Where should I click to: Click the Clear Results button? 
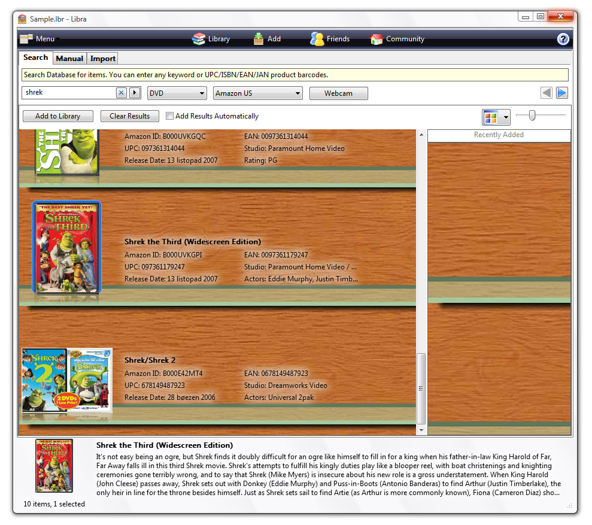pyautogui.click(x=129, y=116)
